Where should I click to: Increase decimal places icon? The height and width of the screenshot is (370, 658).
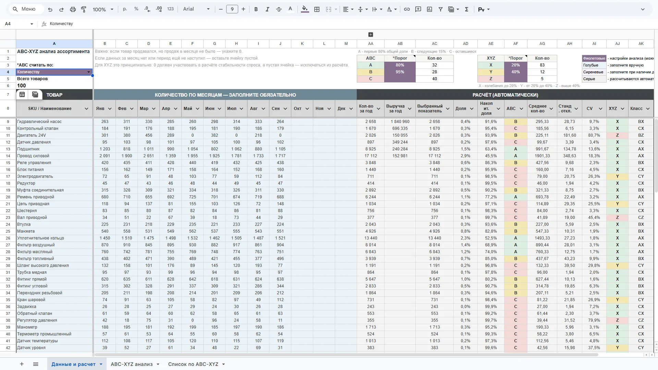pos(159,9)
